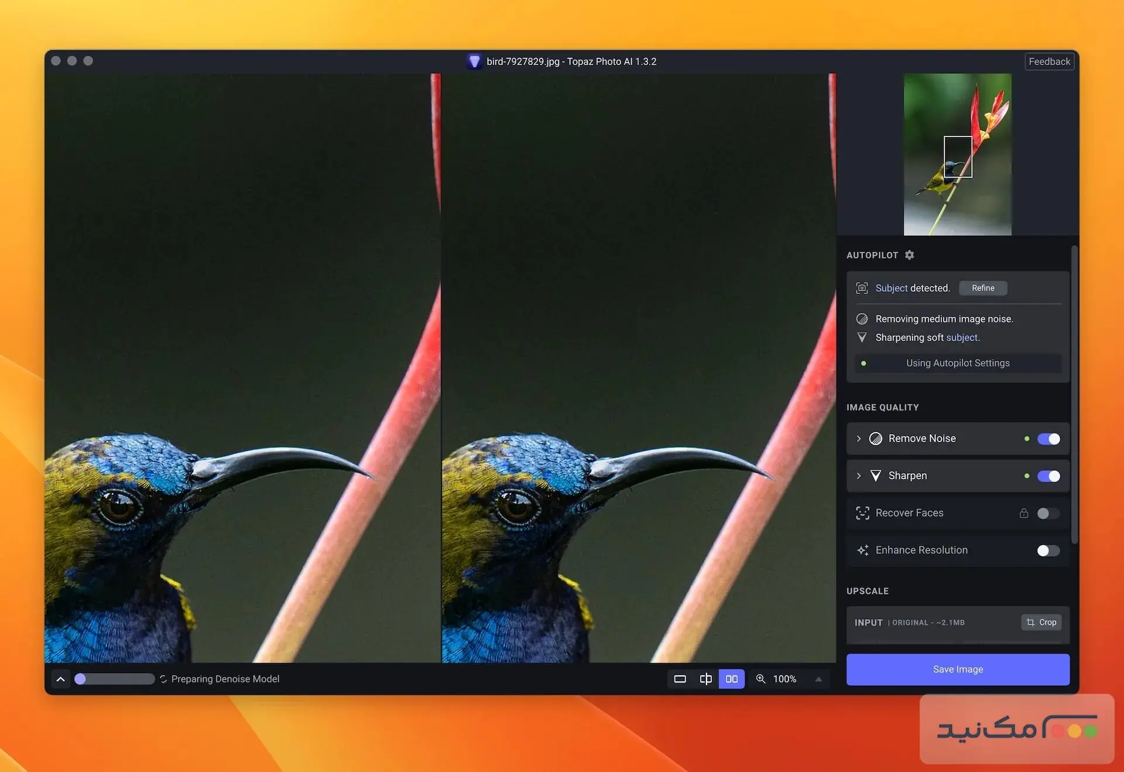Viewport: 1124px width, 772px height.
Task: Click Refine next to Subject detected
Action: point(982,288)
